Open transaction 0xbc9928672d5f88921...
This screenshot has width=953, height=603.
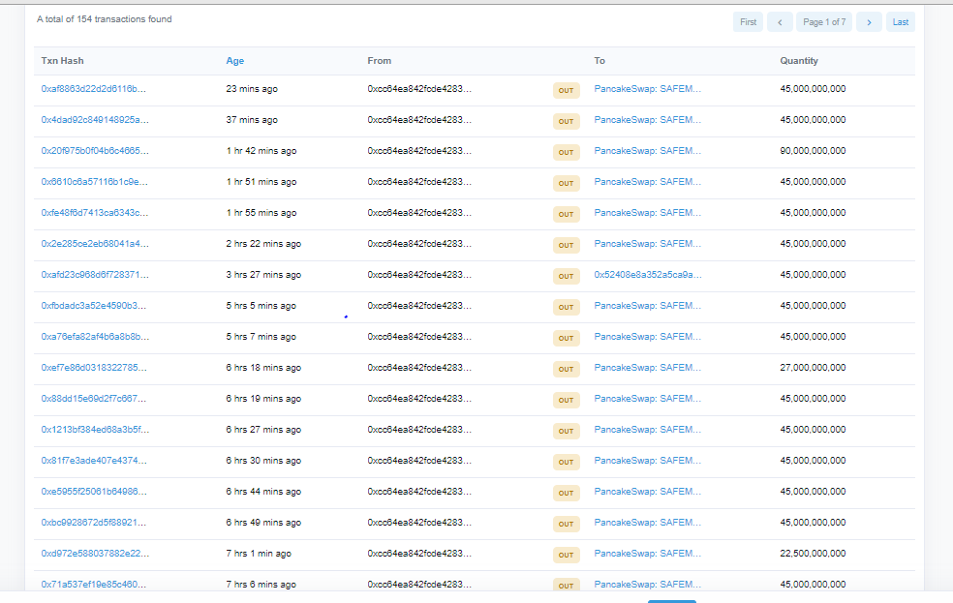[x=94, y=523]
